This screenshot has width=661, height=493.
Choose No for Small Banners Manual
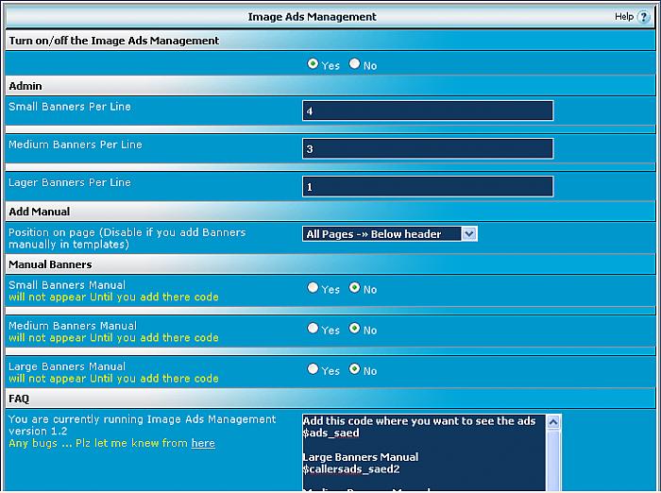click(355, 288)
